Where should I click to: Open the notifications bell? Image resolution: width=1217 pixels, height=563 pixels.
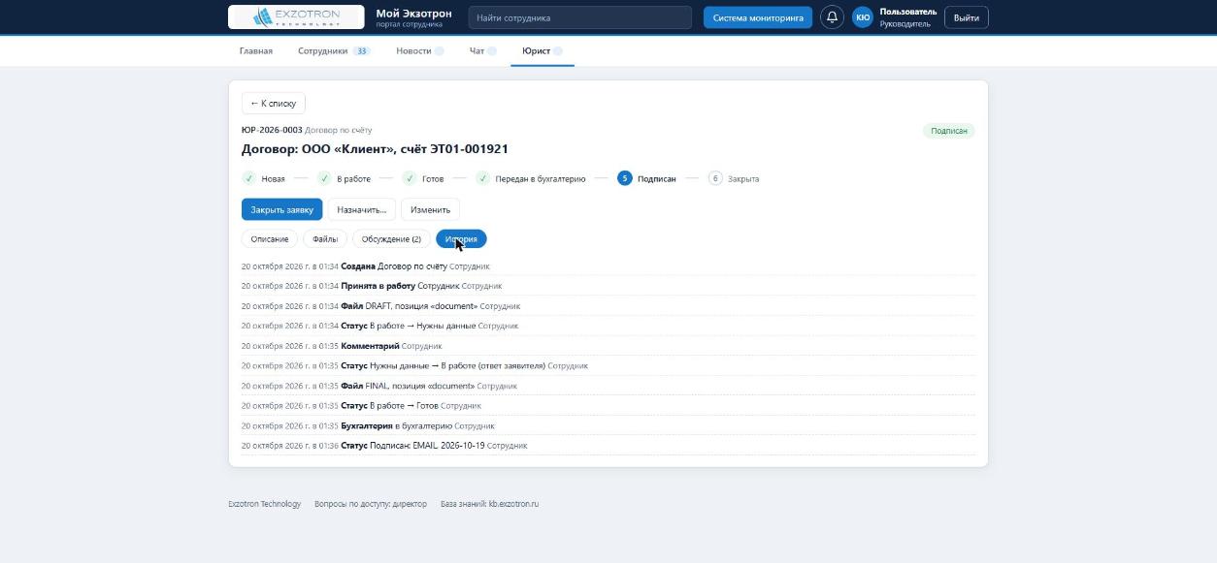[832, 17]
